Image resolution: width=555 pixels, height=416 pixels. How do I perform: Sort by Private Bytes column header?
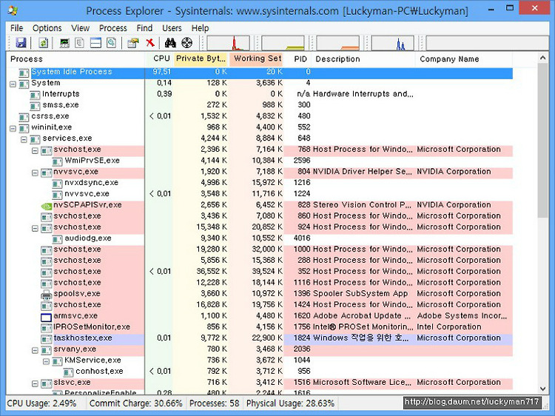201,58
